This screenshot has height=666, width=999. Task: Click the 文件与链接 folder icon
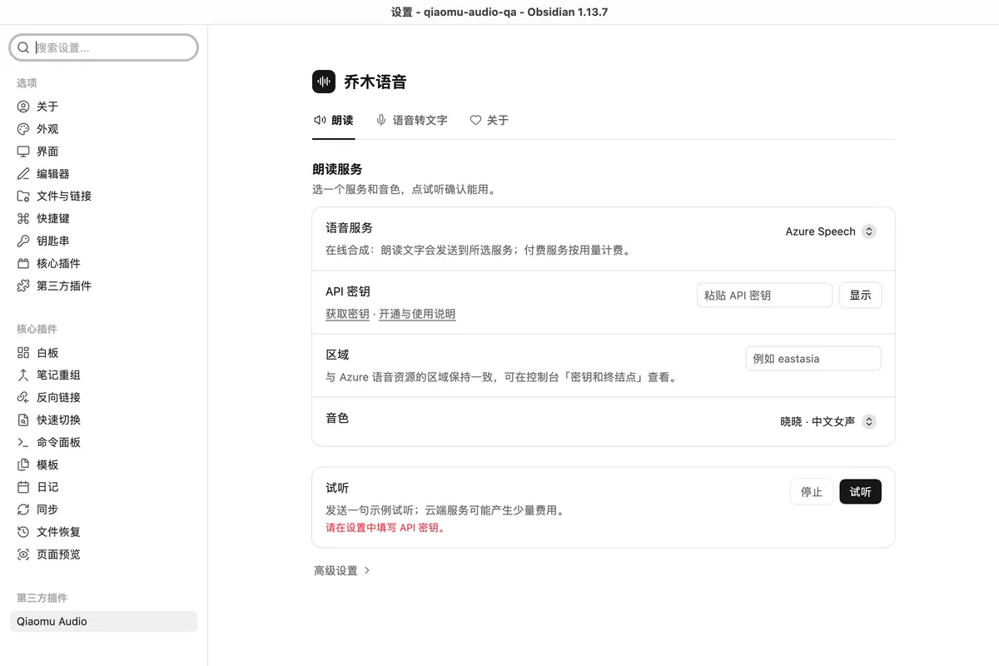(x=23, y=196)
